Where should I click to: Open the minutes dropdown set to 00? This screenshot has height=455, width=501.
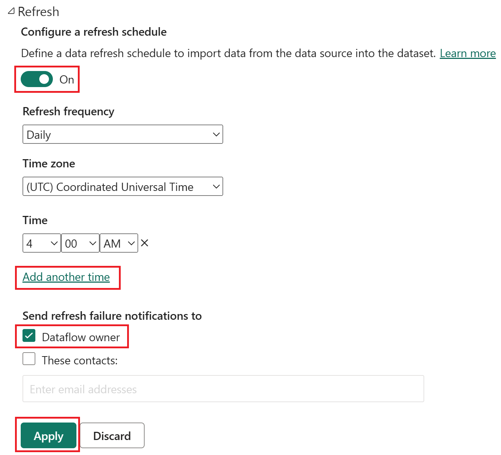80,243
